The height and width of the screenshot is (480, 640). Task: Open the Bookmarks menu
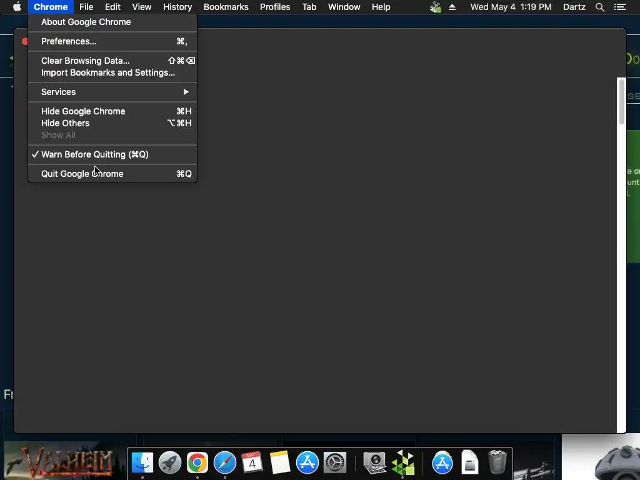pos(226,7)
